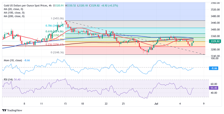The image size is (224, 114).
Task: Click the RSI value tag 51.43
Action: coord(214,88)
